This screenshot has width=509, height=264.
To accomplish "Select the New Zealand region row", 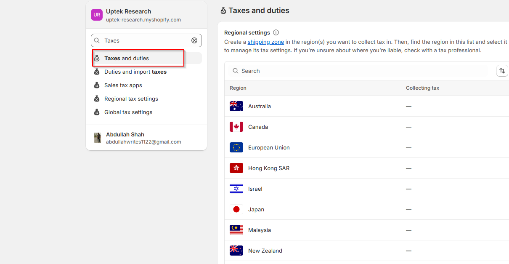I will coord(367,251).
